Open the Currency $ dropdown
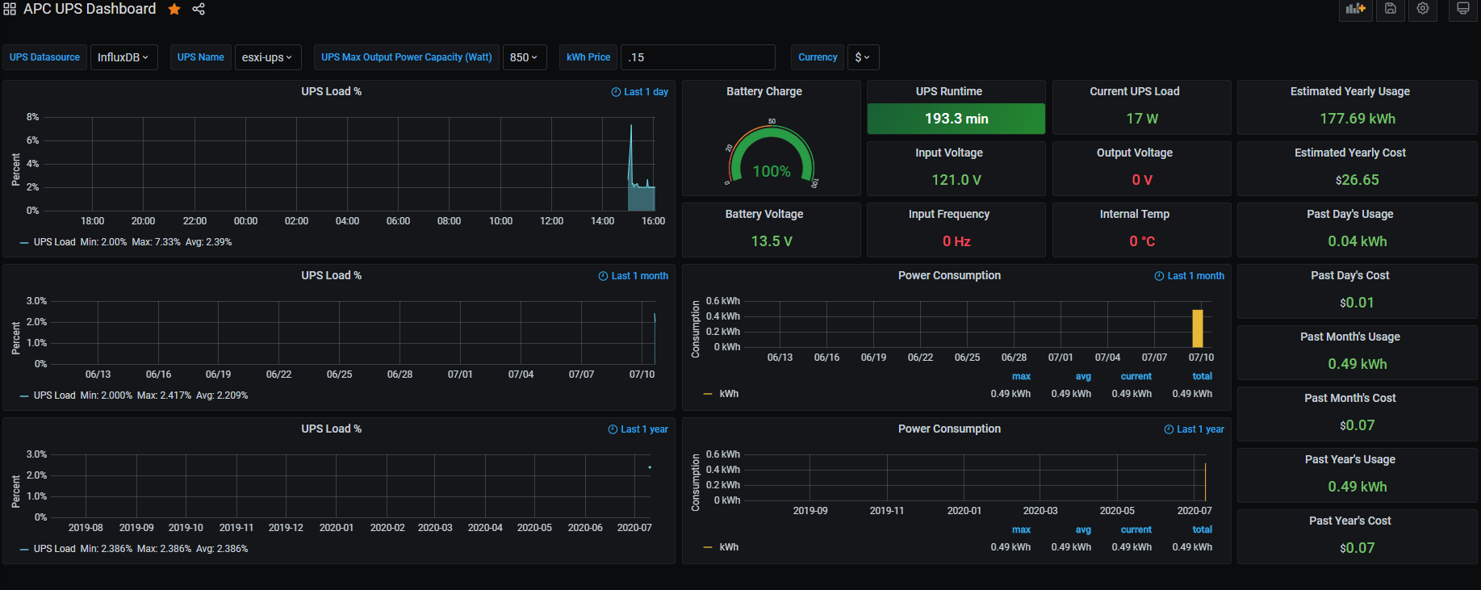The width and height of the screenshot is (1481, 590). pos(863,57)
